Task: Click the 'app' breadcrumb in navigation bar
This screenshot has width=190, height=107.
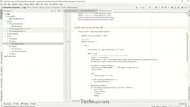Action: pos(24,7)
